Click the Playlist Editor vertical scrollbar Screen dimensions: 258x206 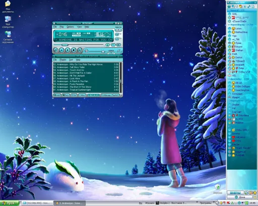120,77
